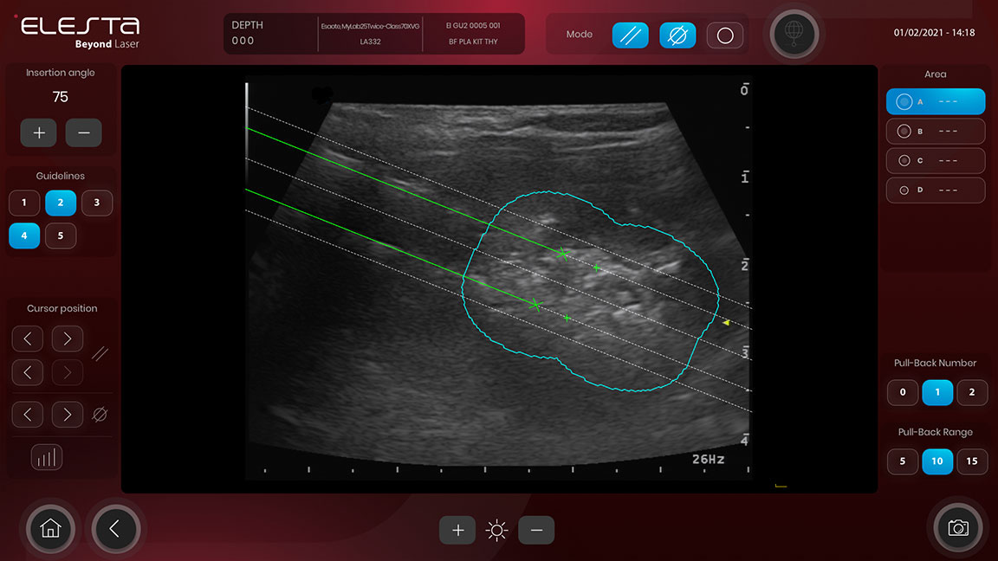The width and height of the screenshot is (998, 561).
Task: Open the globe network button
Action: [x=794, y=35]
